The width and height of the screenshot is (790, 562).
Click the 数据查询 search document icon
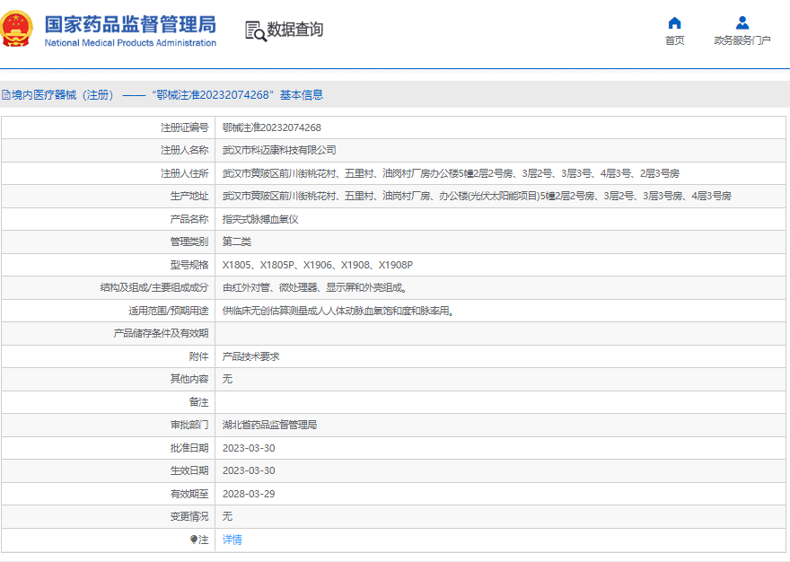click(256, 31)
